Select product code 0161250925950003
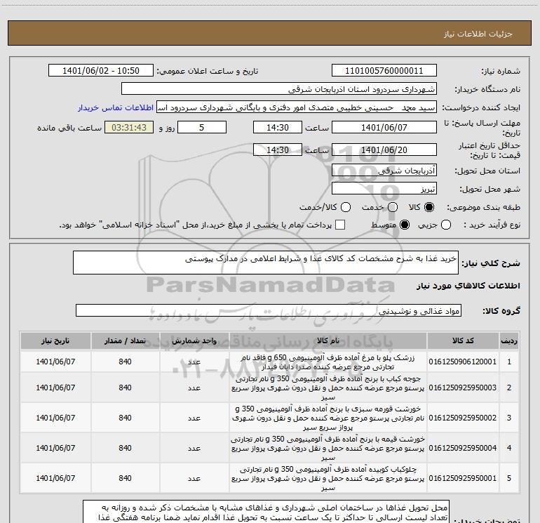540x523 pixels. pos(463,388)
